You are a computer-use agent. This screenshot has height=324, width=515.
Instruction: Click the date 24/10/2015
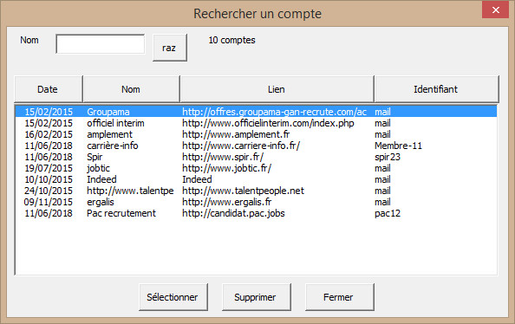[x=49, y=191]
